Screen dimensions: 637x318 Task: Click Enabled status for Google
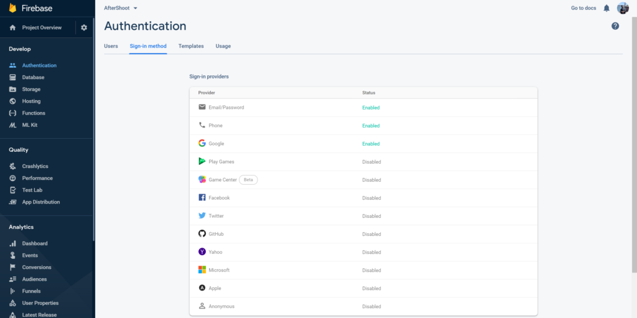[x=371, y=144]
